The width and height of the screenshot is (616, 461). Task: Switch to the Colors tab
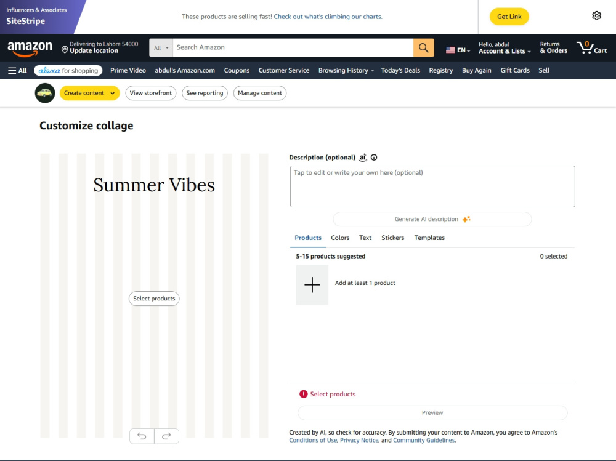(340, 238)
